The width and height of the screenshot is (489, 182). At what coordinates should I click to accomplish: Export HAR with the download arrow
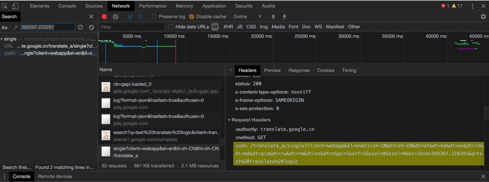point(284,17)
